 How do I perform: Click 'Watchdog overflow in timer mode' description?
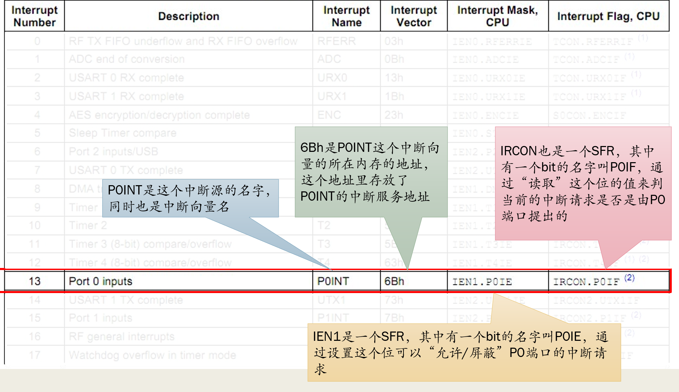tap(152, 355)
